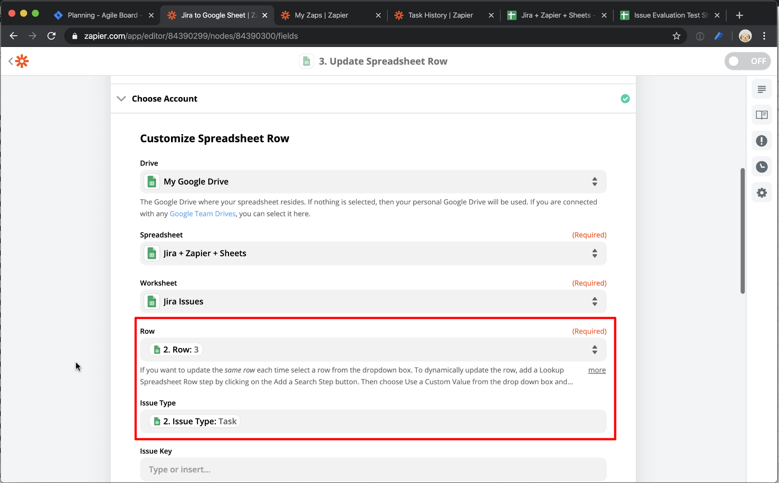Click the Google Team Drives link

202,214
